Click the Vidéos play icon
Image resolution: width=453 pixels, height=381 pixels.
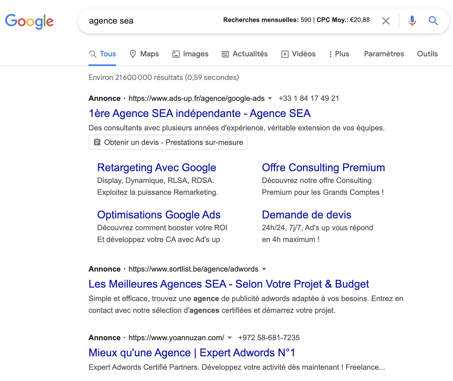[285, 54]
